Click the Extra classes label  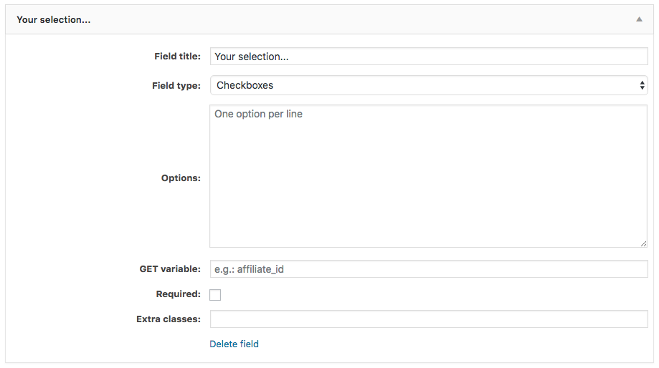[x=168, y=319]
